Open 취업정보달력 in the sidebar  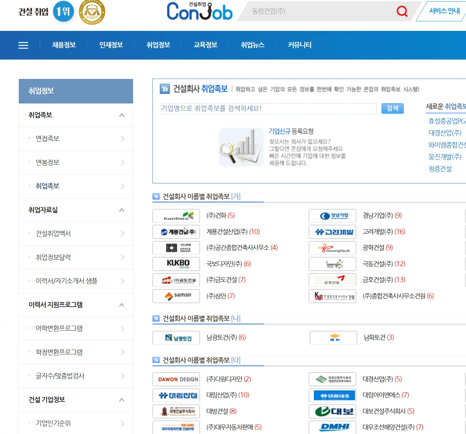76,257
